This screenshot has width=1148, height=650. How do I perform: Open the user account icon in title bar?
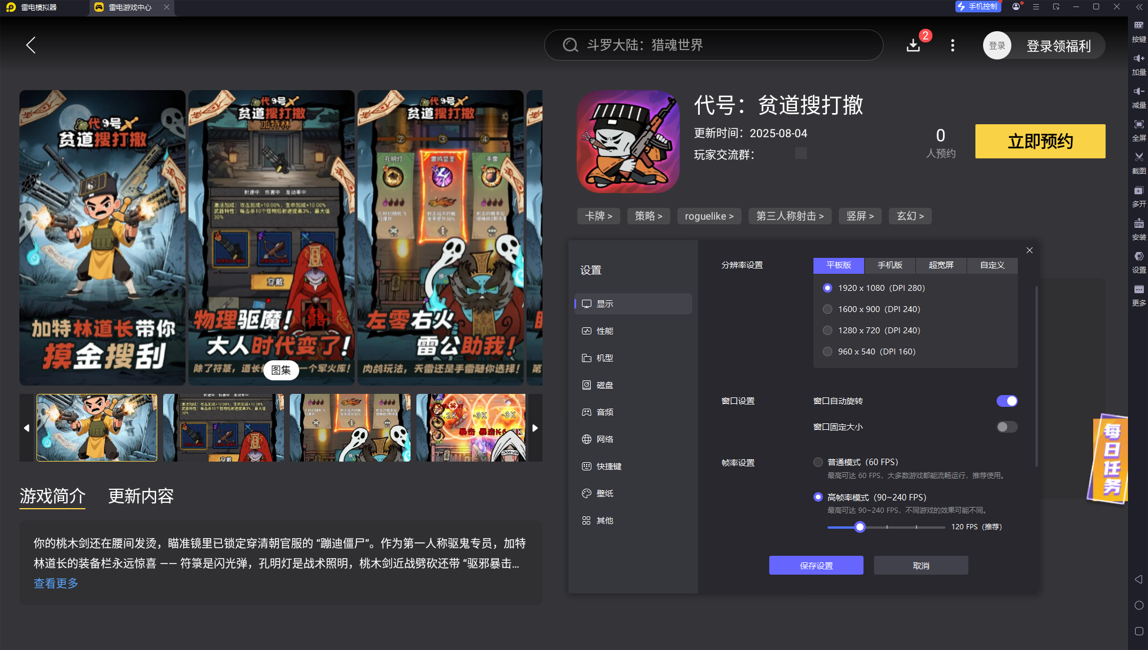click(x=1016, y=6)
